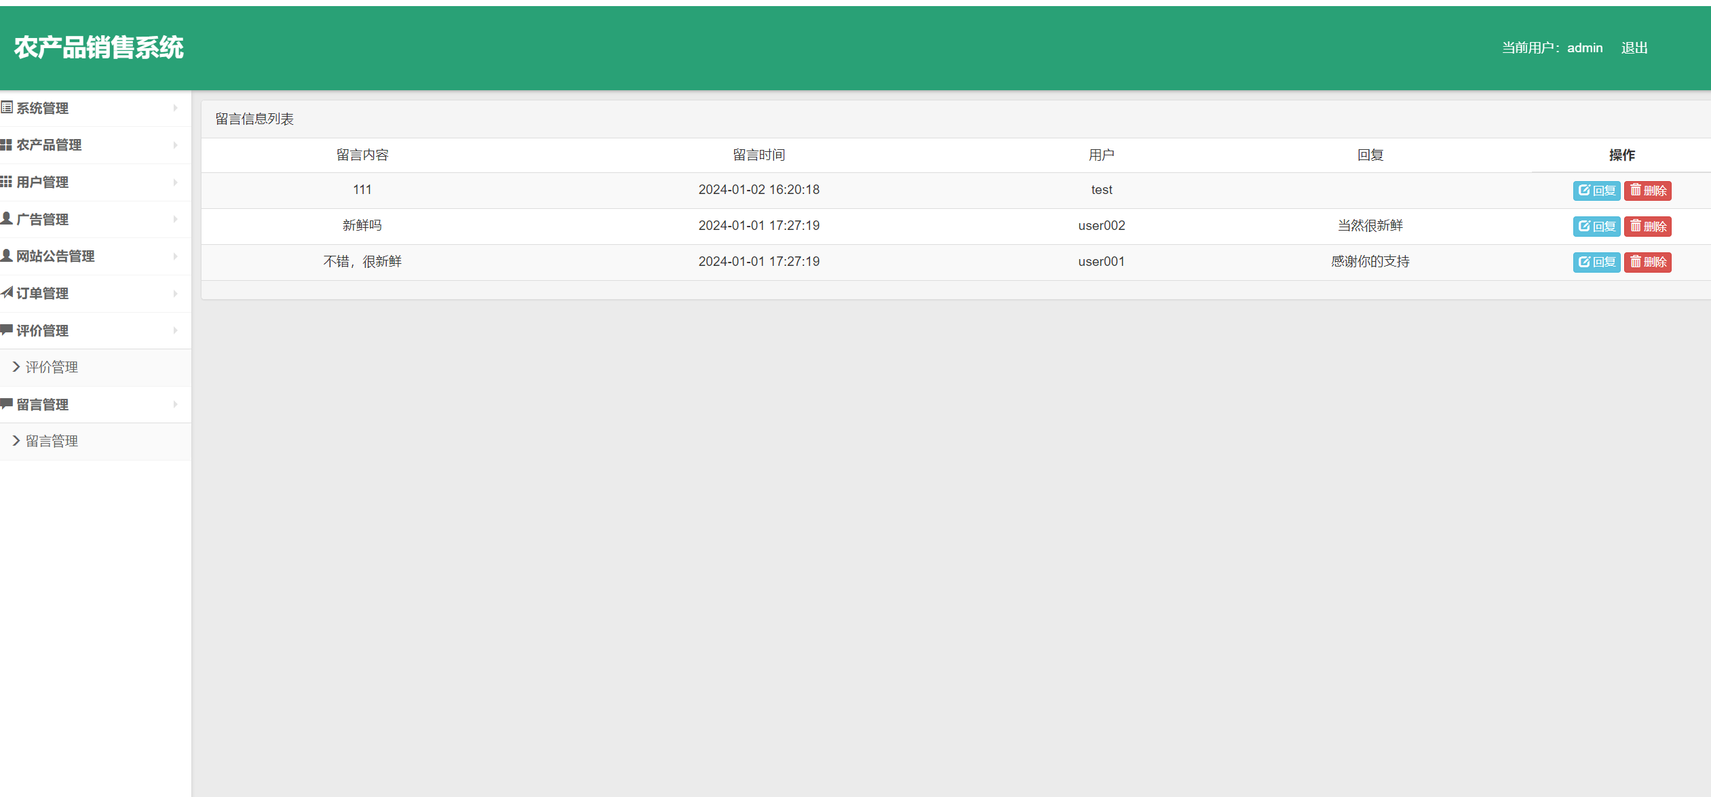Image resolution: width=1711 pixels, height=797 pixels.
Task: Click the 农产品销售系统 title
Action: [99, 47]
